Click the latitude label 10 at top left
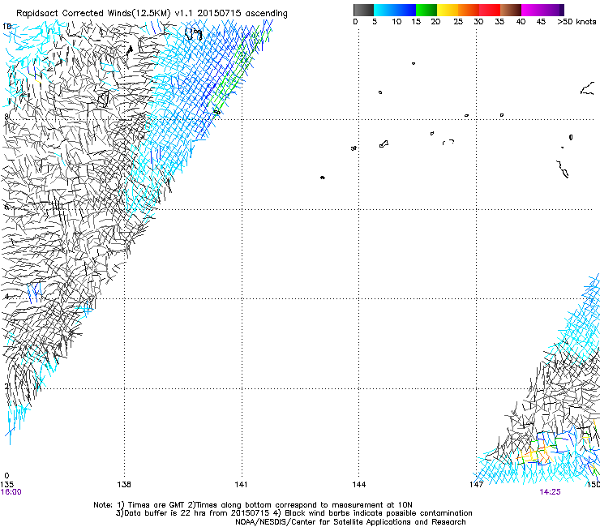The height and width of the screenshot is (527, 600). tap(6, 27)
